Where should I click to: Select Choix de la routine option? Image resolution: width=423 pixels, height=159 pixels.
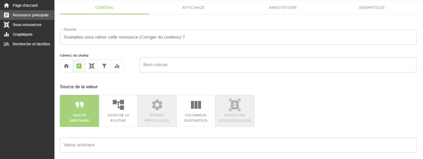(x=118, y=111)
